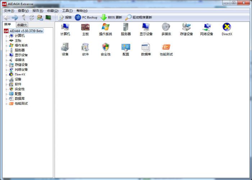Expand the 主板 tree node arrow
Screen dimensions: 252x180
(x=6, y=41)
